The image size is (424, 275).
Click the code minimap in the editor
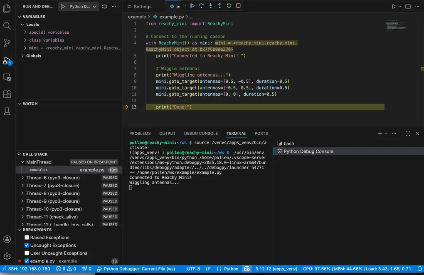396,25
